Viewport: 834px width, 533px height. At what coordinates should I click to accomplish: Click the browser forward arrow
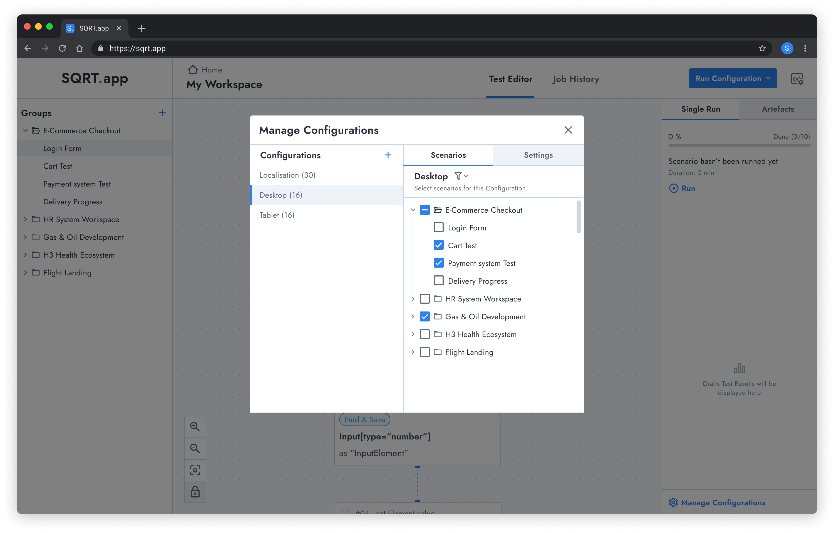[x=45, y=49]
